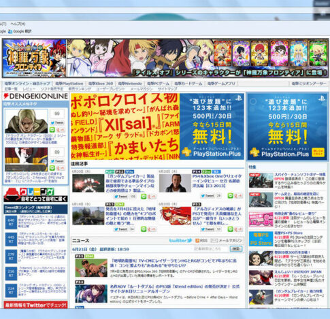
Task: Open the Twitter icon in news header
Action: click(x=181, y=240)
